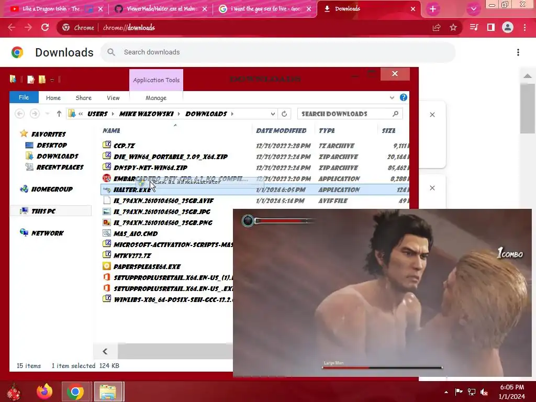Expand the Downloads breadcrumb arrow
536x402 pixels.
pos(232,114)
